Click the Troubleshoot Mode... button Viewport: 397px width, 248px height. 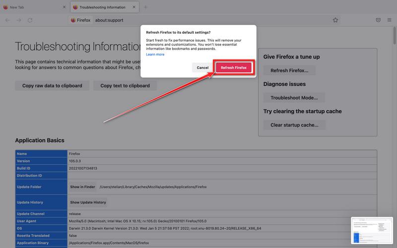(294, 98)
